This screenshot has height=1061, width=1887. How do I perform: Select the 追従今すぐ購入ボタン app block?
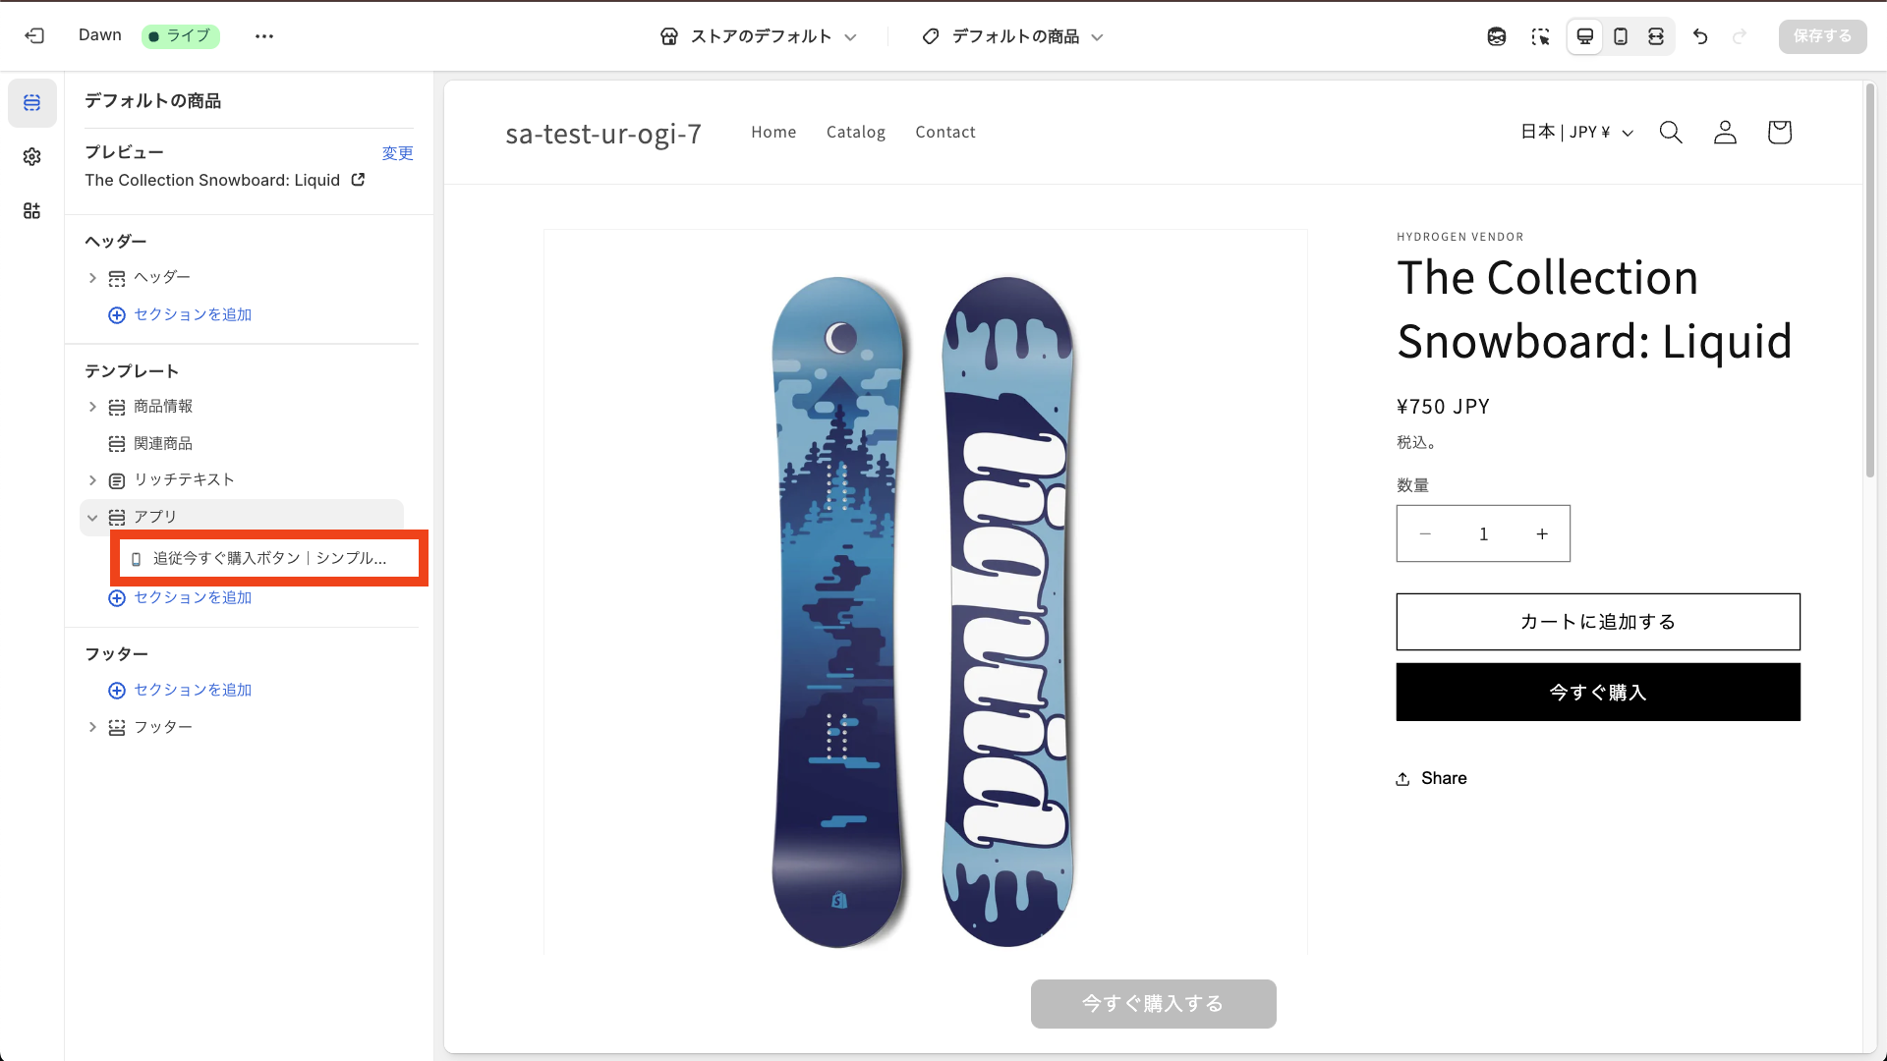tap(269, 558)
